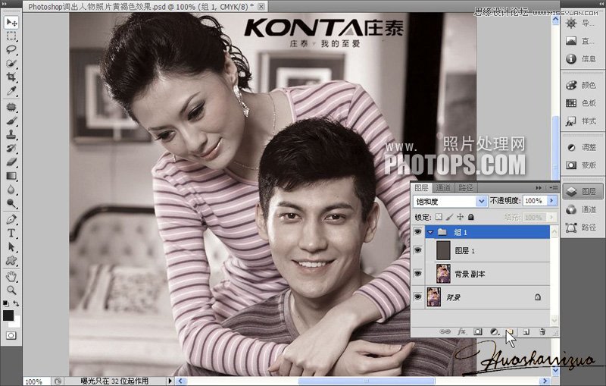Open the 饱和度 blend mode dropdown
Viewport: 606px width, 386px height.
(481, 201)
